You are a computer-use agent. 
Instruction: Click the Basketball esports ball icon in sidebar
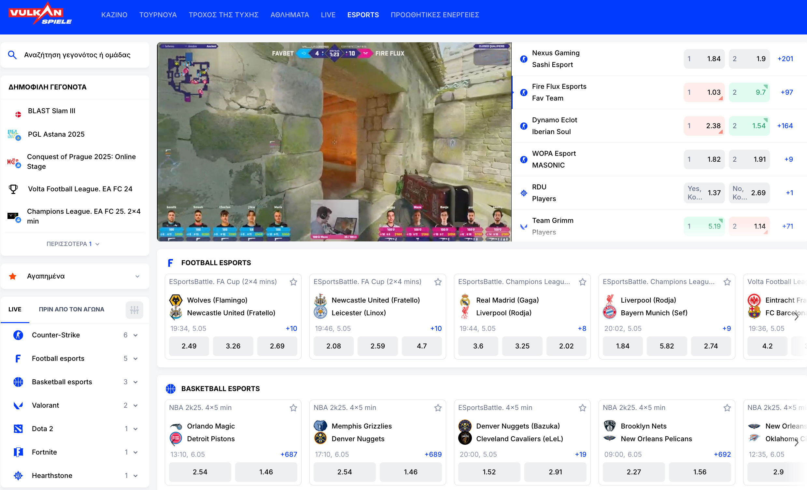(18, 382)
